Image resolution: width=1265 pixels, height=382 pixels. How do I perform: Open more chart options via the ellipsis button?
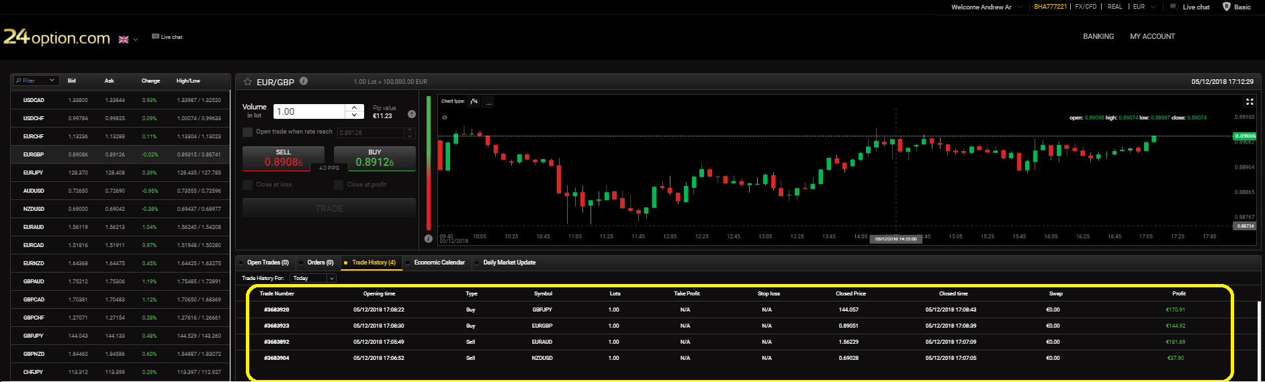click(488, 102)
